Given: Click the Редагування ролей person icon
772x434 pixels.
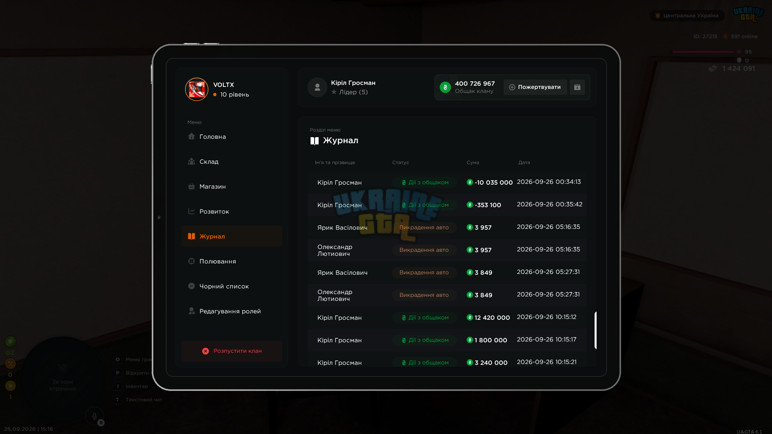Looking at the screenshot, I should tap(191, 311).
